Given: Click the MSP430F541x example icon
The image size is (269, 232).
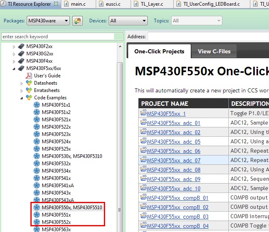Looking at the screenshot, I should click(x=37, y=178).
